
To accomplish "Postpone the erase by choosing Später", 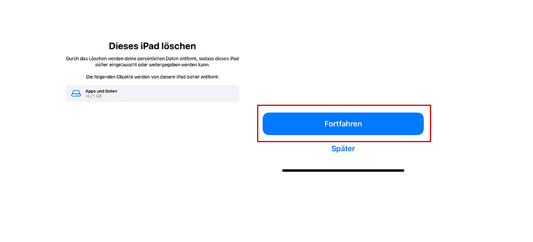I will point(343,149).
